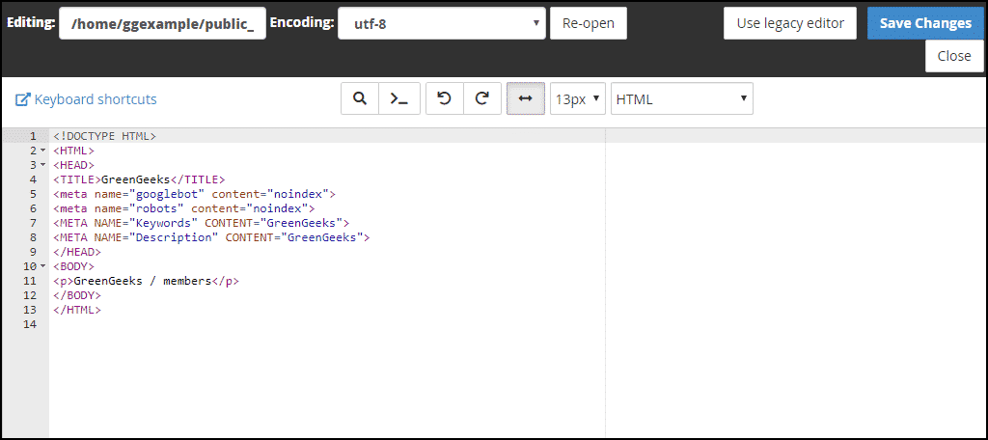Open the go-to-line terminal icon
The width and height of the screenshot is (988, 440).
(x=398, y=99)
